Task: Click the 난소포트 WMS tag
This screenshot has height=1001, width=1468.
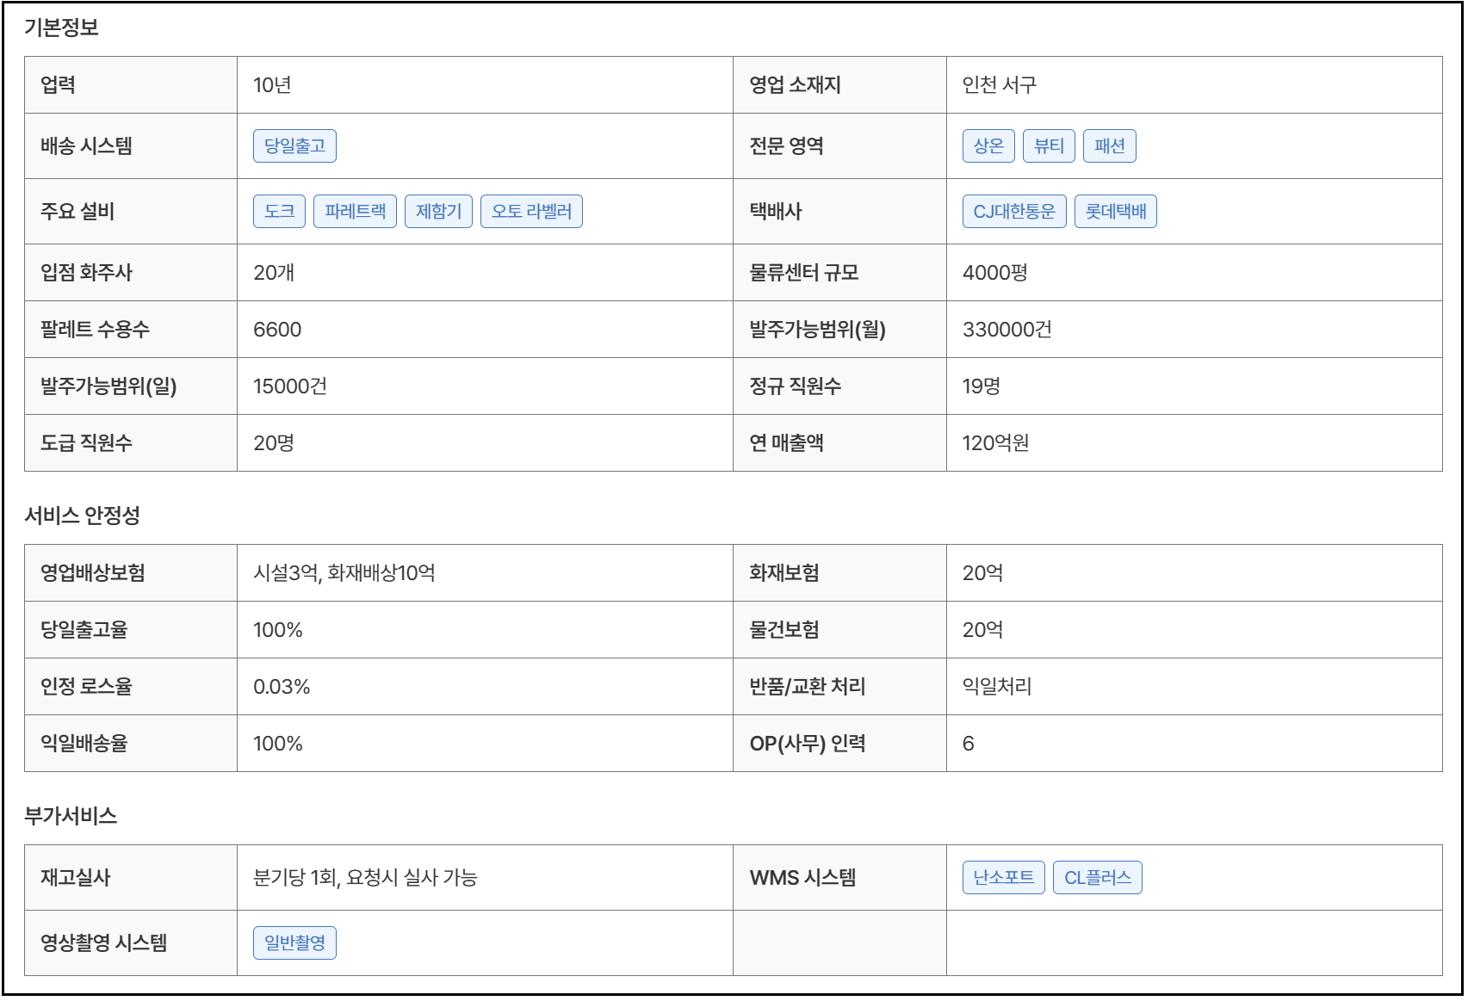Action: pos(1003,878)
